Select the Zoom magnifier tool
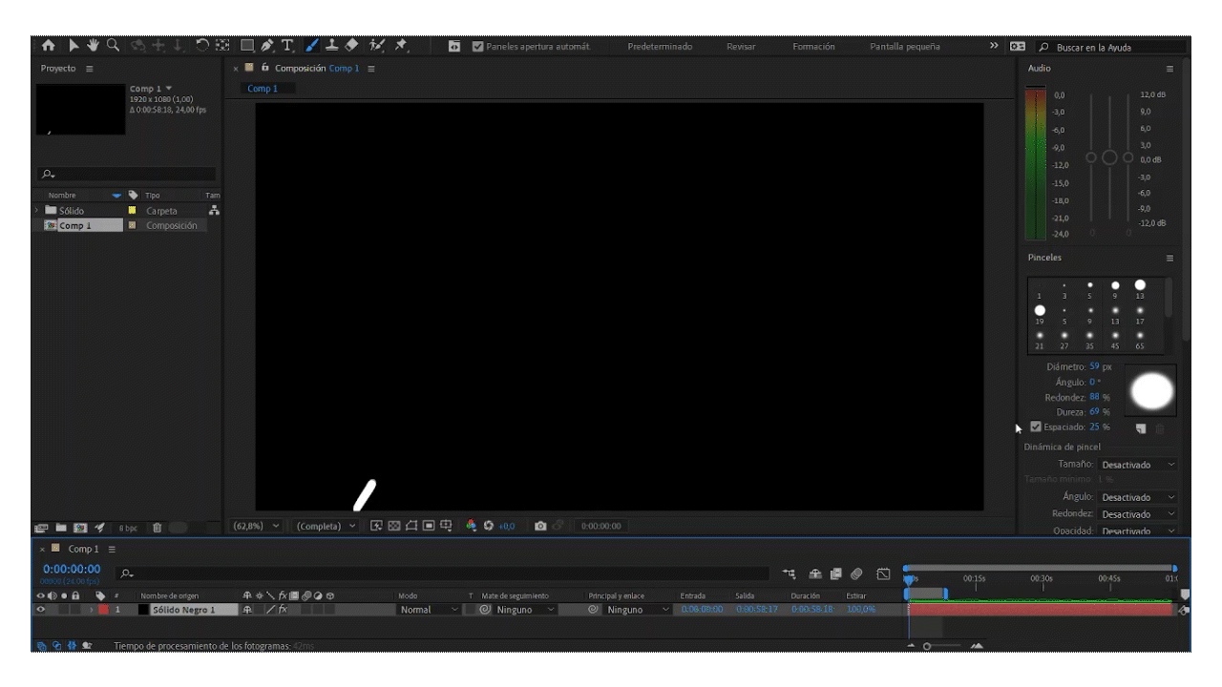 point(113,45)
